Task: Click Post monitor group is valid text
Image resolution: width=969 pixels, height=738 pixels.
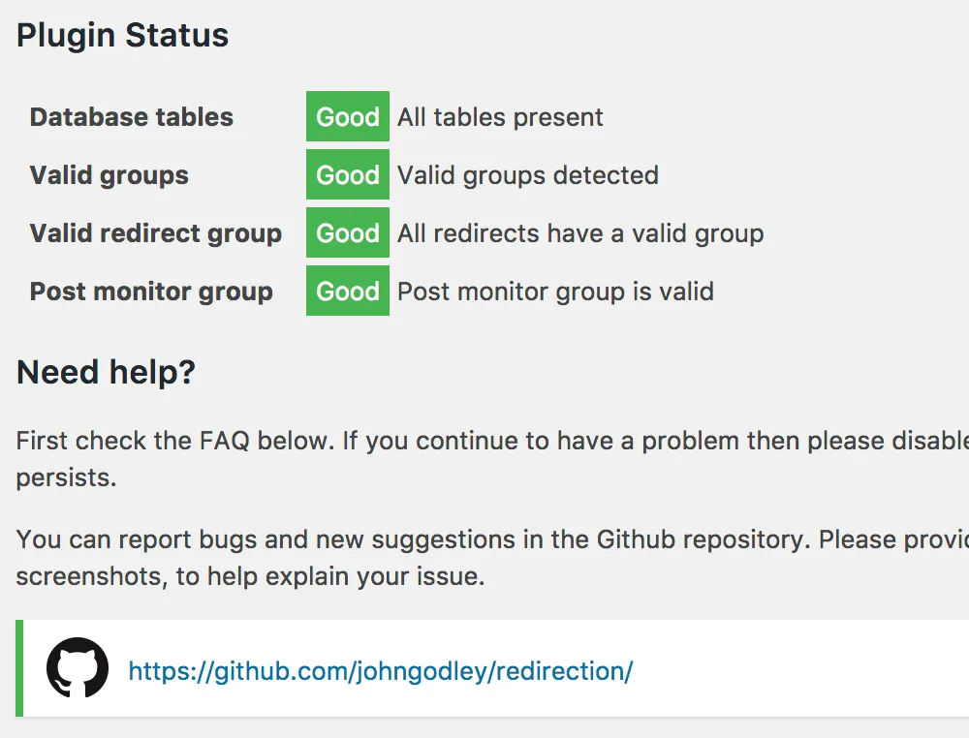Action: pyautogui.click(x=555, y=292)
